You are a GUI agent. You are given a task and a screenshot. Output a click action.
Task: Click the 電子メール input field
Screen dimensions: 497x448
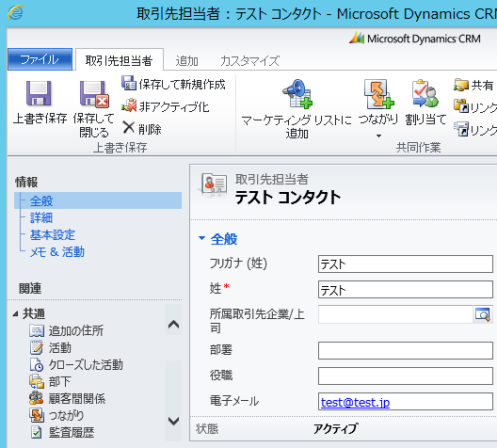point(406,402)
